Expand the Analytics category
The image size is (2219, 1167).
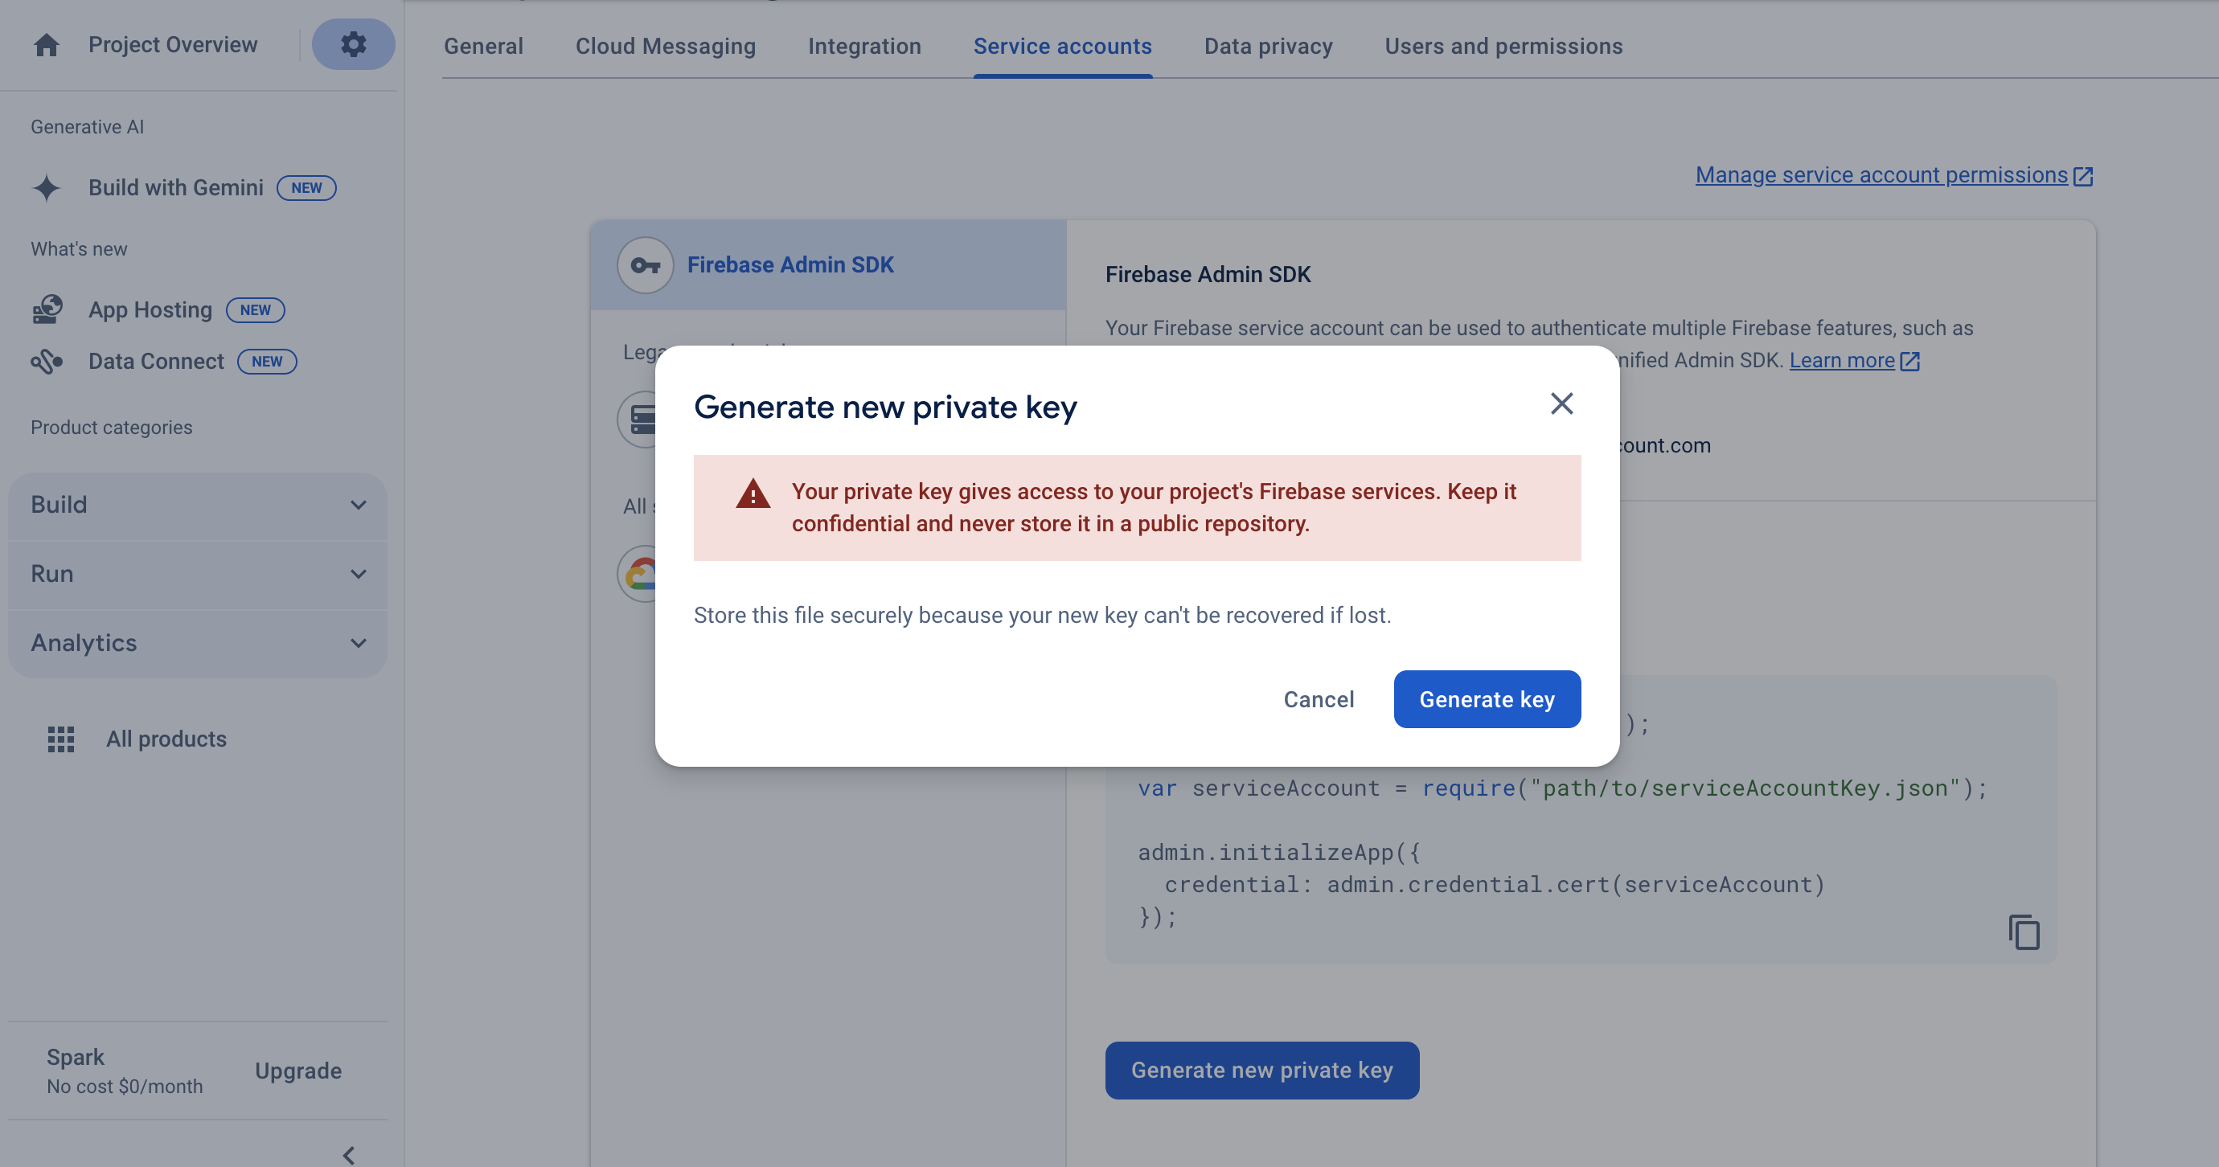click(197, 643)
